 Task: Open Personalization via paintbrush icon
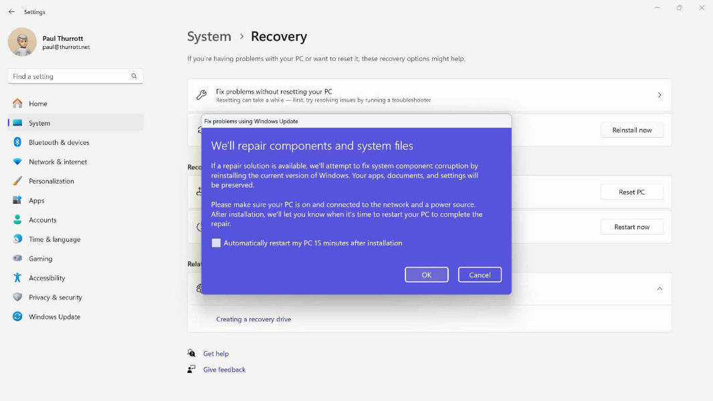17,181
